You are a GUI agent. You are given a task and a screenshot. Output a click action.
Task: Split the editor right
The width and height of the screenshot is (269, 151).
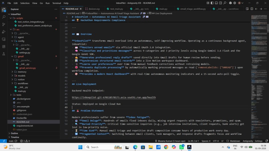click(252, 9)
